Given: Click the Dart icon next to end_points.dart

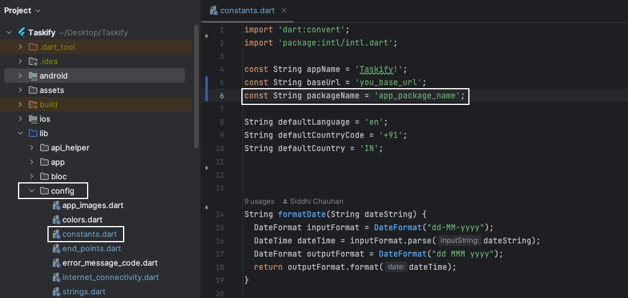Looking at the screenshot, I should point(56,248).
